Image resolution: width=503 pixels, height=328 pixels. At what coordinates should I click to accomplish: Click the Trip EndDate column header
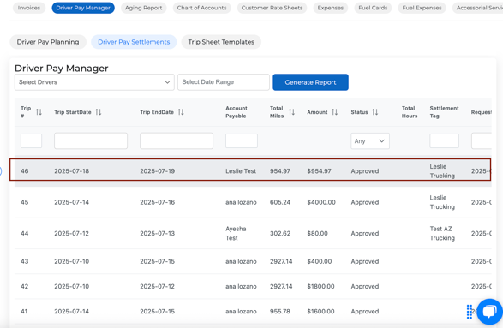[x=157, y=112]
